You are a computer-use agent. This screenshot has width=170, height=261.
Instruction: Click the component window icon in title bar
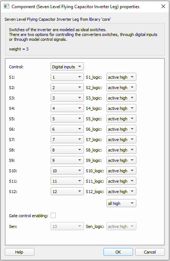click(x=6, y=6)
